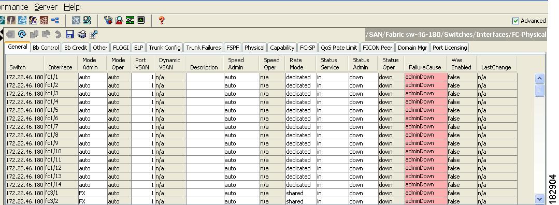Click the table scrollbar up arrow
Viewport: 559px width, 205px height.
tap(539, 79)
